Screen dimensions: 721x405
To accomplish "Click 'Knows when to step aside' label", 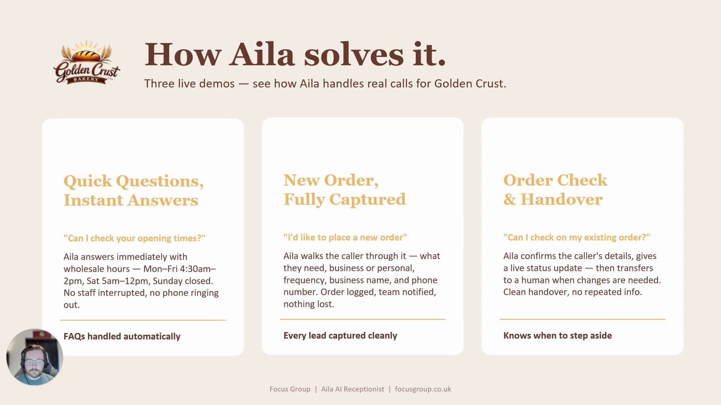I will pos(558,336).
